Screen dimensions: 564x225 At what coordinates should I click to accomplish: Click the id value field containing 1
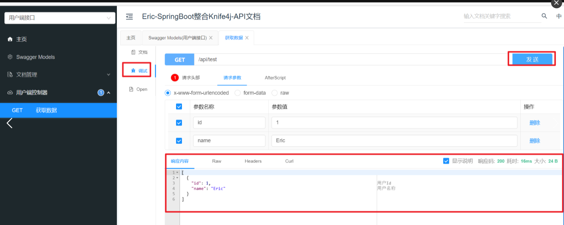point(394,122)
